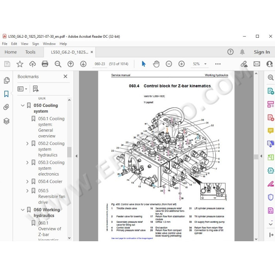Zoom out with the minus button
This screenshot has height=275, width=275.
169,64
